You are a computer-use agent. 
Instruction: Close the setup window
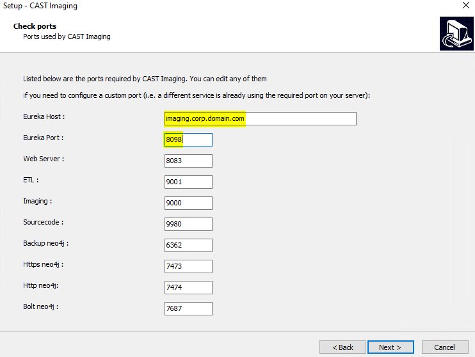[x=466, y=5]
